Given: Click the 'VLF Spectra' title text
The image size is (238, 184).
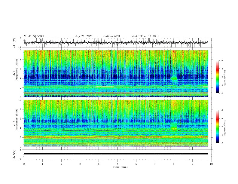Looking at the screenshot, I should (x=34, y=36).
